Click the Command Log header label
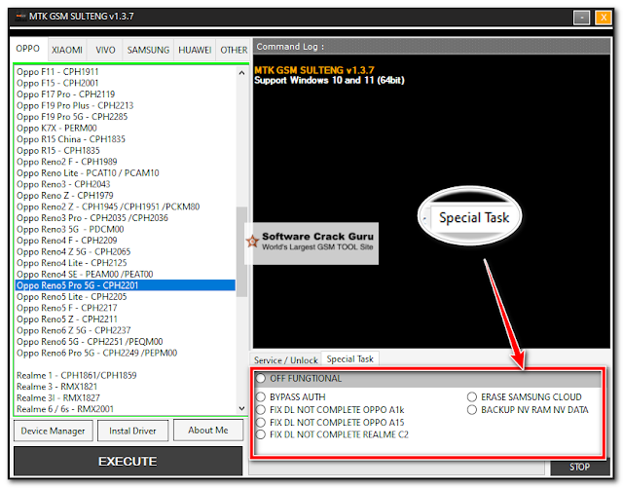The width and height of the screenshot is (623, 488). pyautogui.click(x=290, y=47)
